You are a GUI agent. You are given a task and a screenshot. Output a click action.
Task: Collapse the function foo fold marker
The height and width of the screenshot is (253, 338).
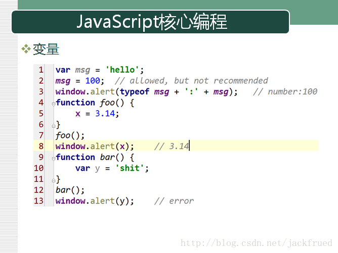pyautogui.click(x=54, y=105)
